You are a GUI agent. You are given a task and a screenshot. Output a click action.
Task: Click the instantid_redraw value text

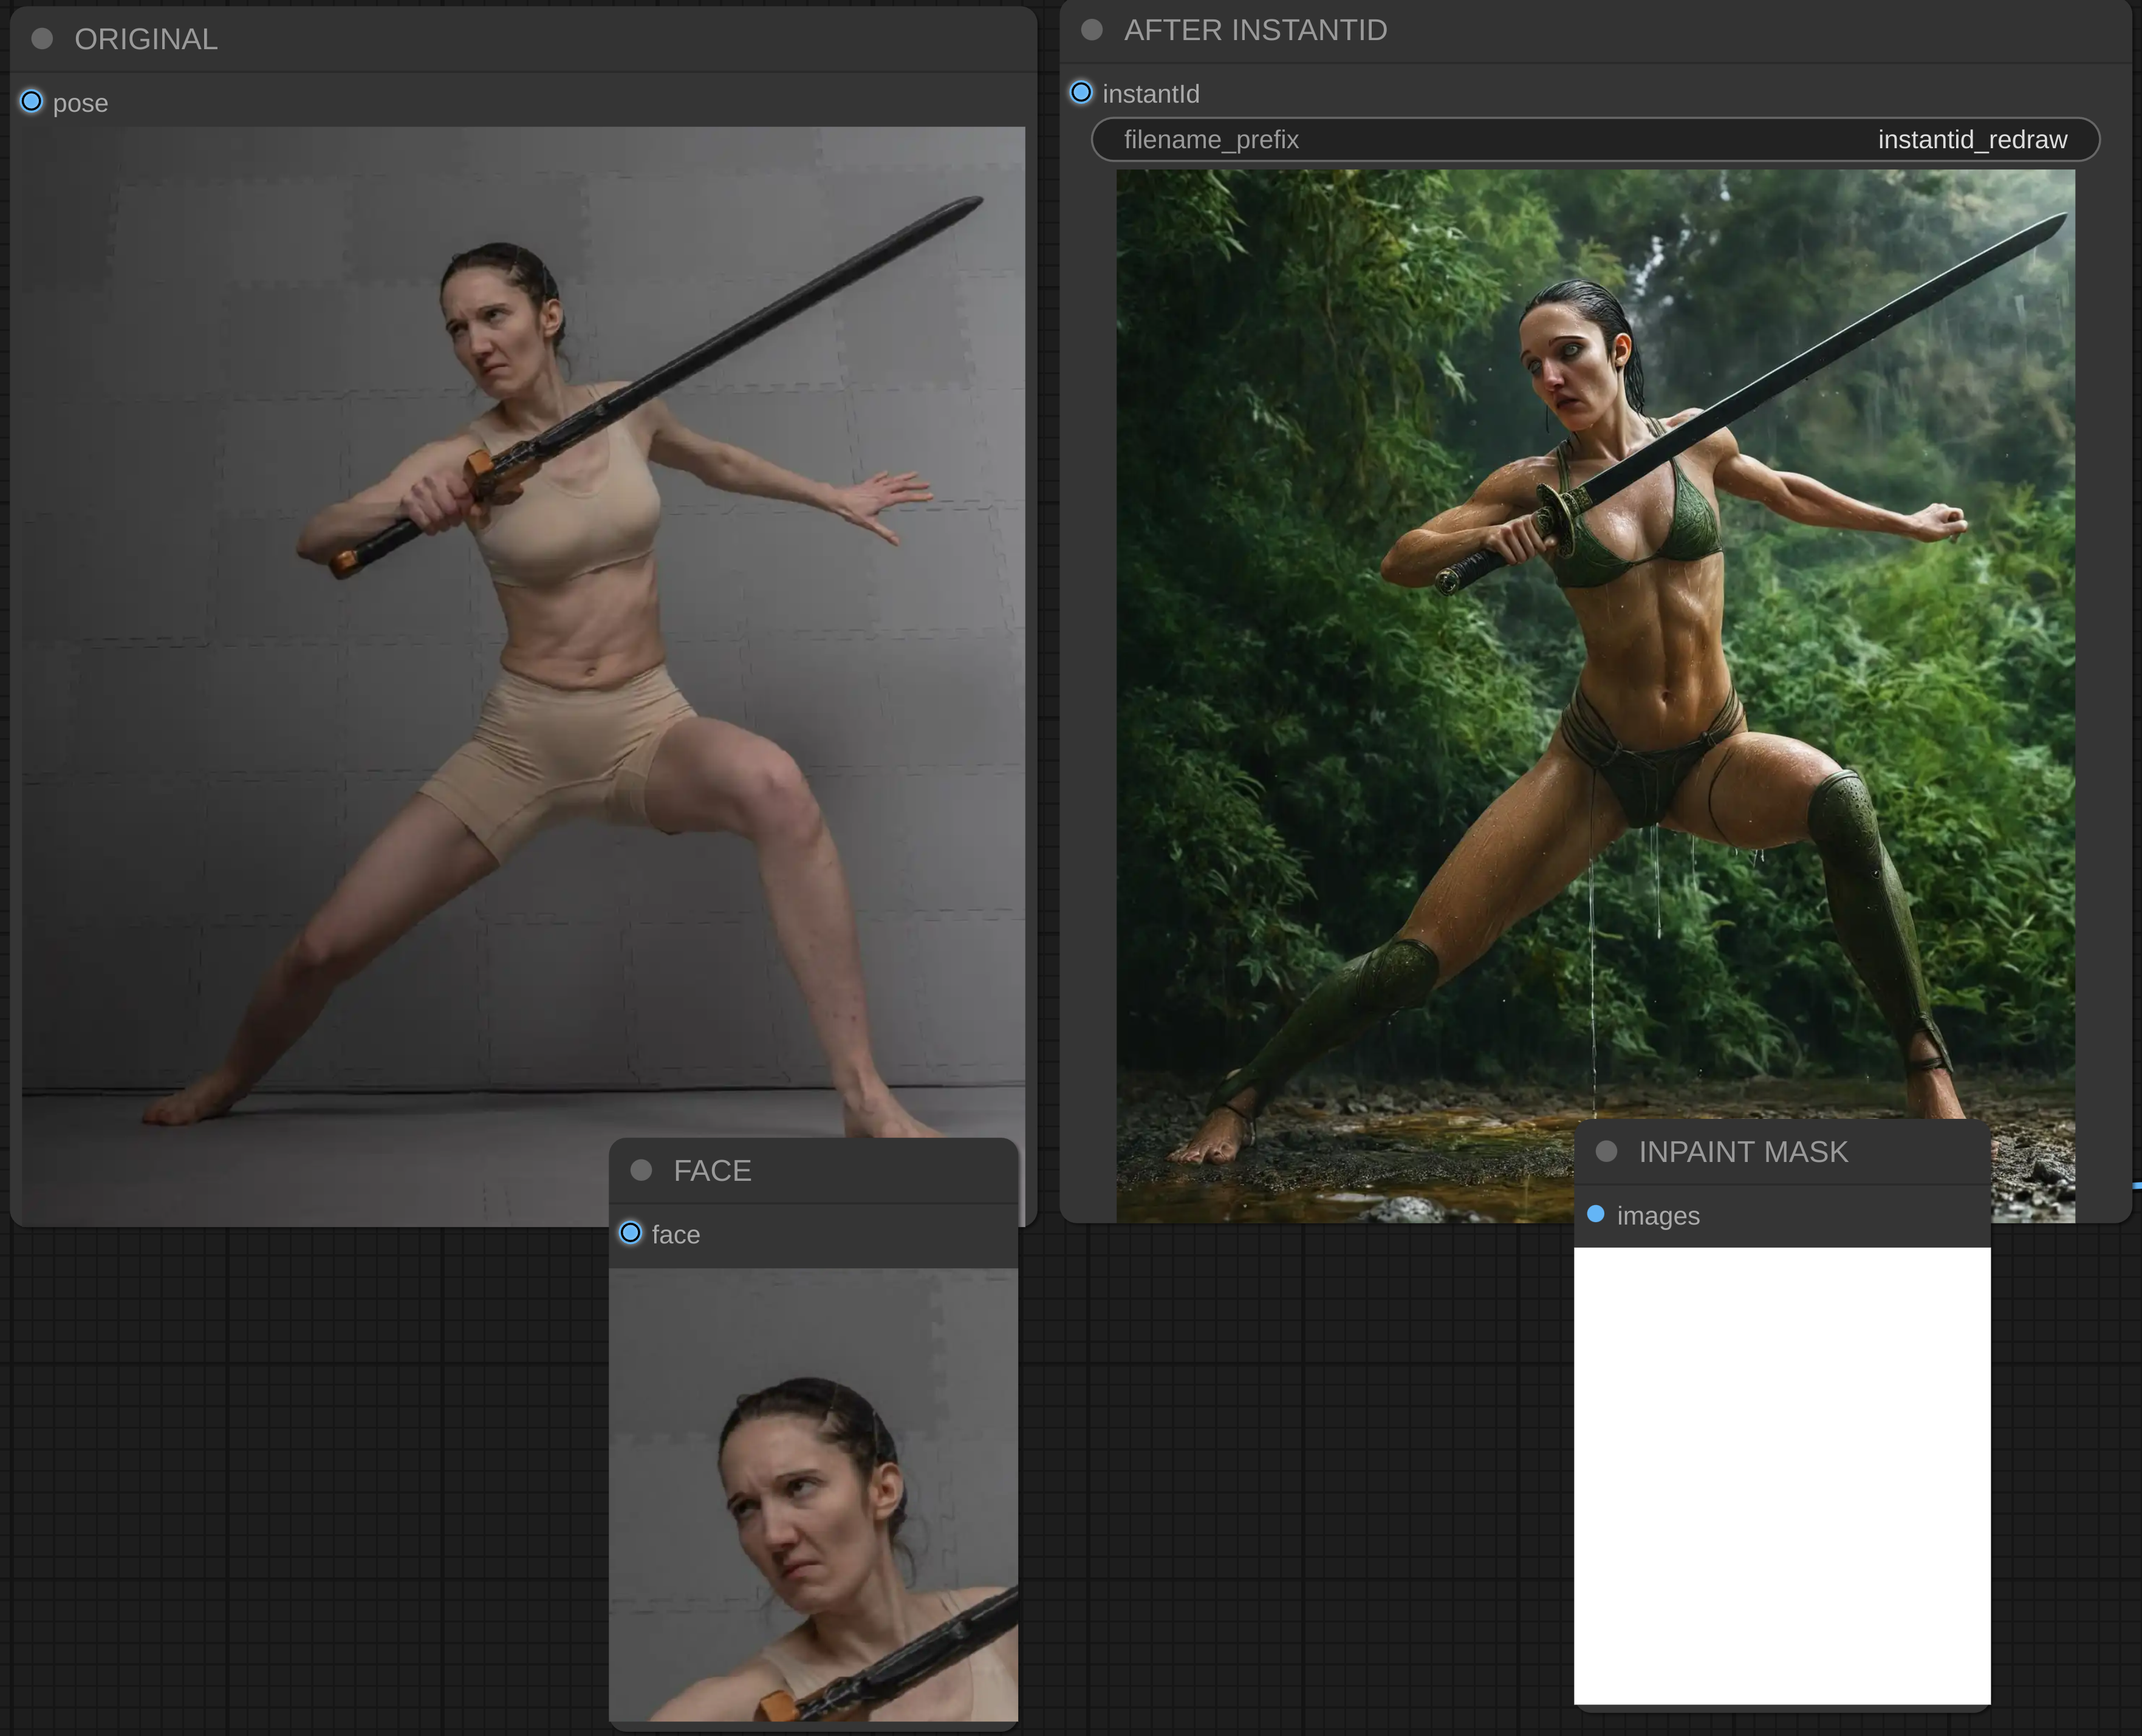pyautogui.click(x=1972, y=140)
